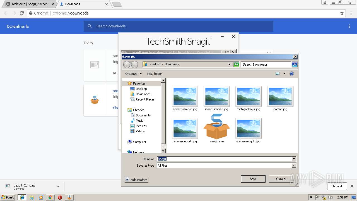
Task: Select Music library
Action: 139,121
